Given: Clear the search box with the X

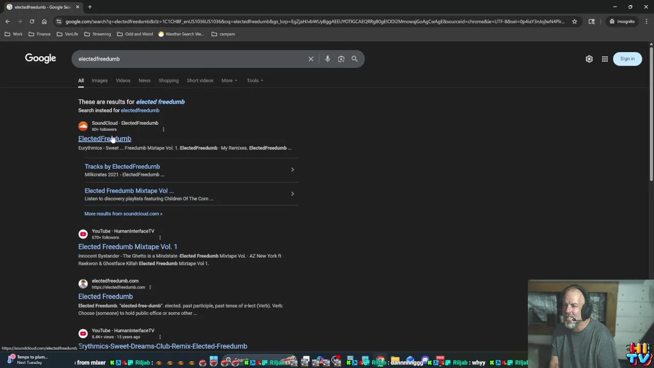Looking at the screenshot, I should click(x=311, y=59).
